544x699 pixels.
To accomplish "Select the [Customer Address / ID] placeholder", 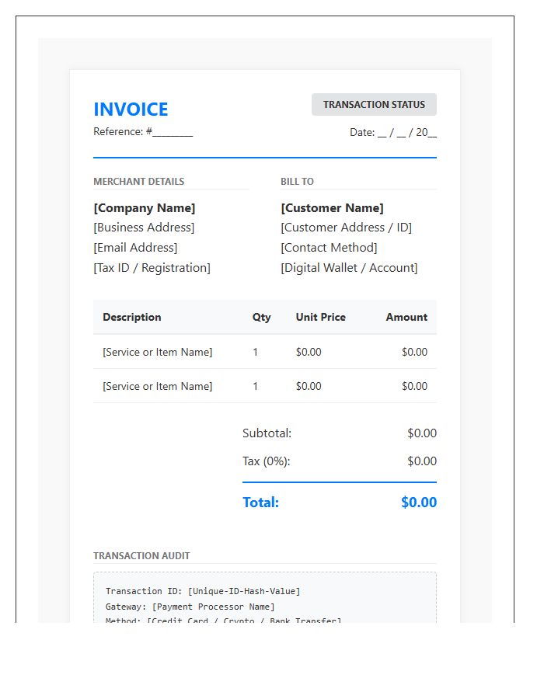I will (347, 228).
